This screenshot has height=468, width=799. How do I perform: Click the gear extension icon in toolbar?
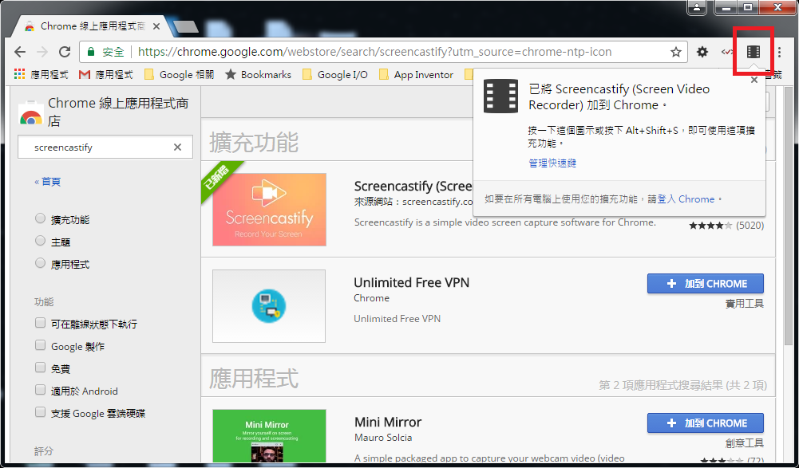click(702, 52)
